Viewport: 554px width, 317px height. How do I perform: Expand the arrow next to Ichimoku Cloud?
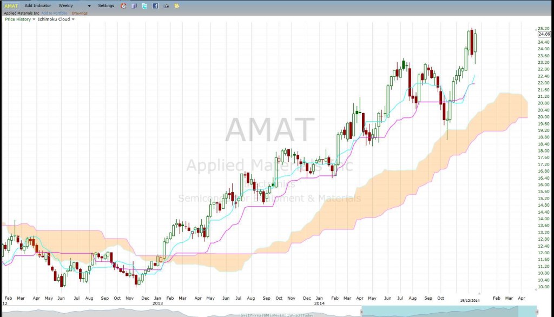(x=73, y=19)
